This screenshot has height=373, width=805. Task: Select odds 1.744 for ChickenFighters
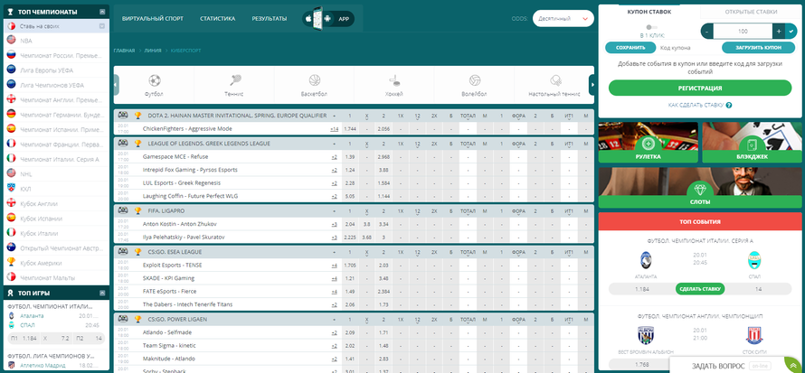point(350,128)
